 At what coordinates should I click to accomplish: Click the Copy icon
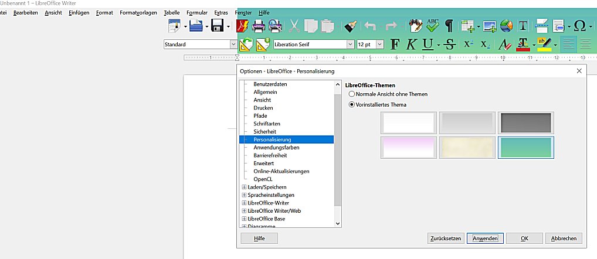coord(310,26)
